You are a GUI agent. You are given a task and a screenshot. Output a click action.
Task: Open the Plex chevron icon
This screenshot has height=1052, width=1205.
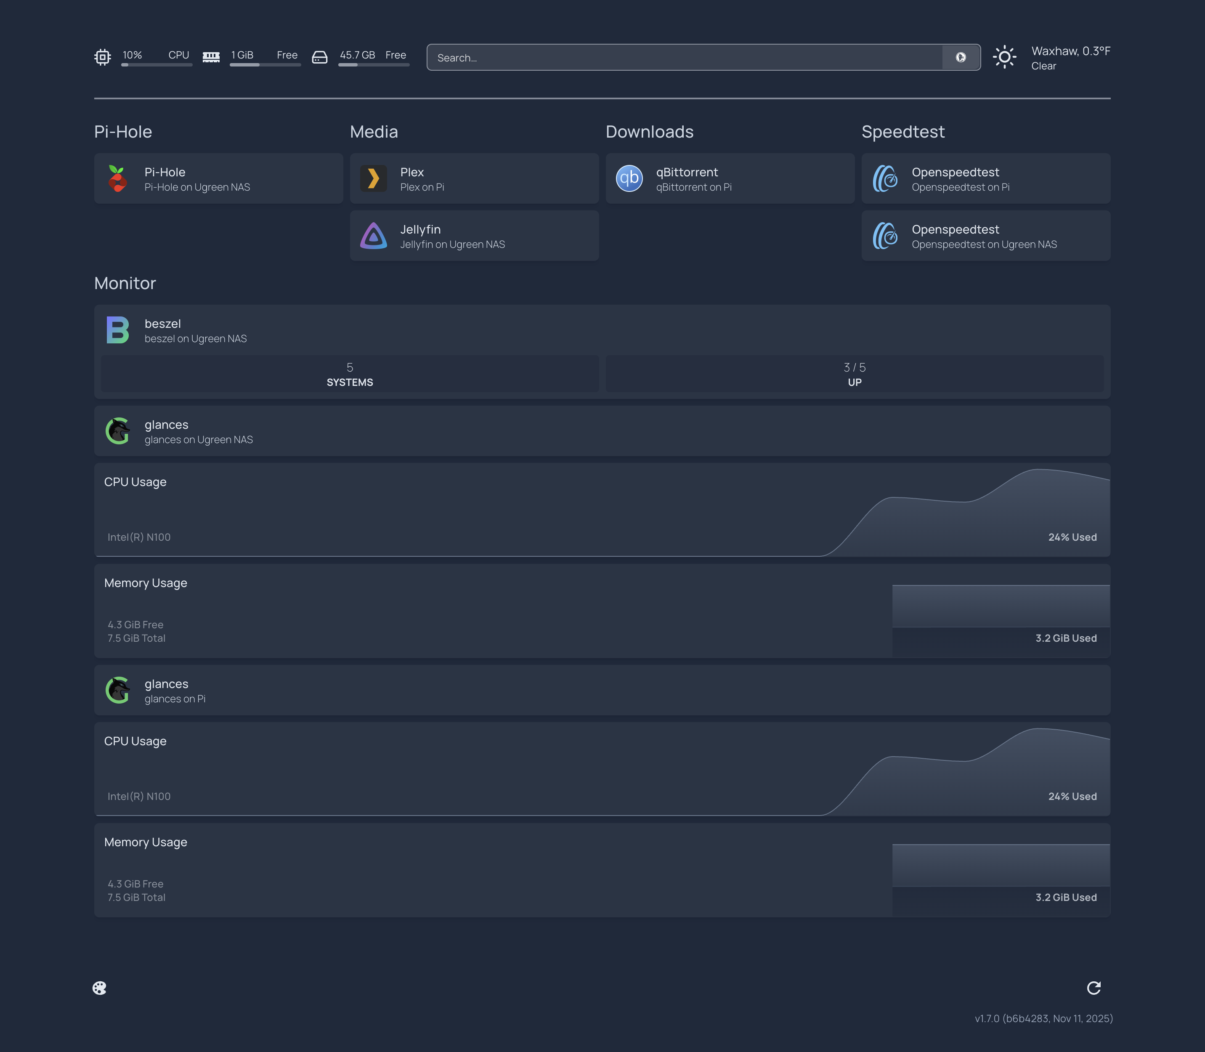tap(373, 178)
